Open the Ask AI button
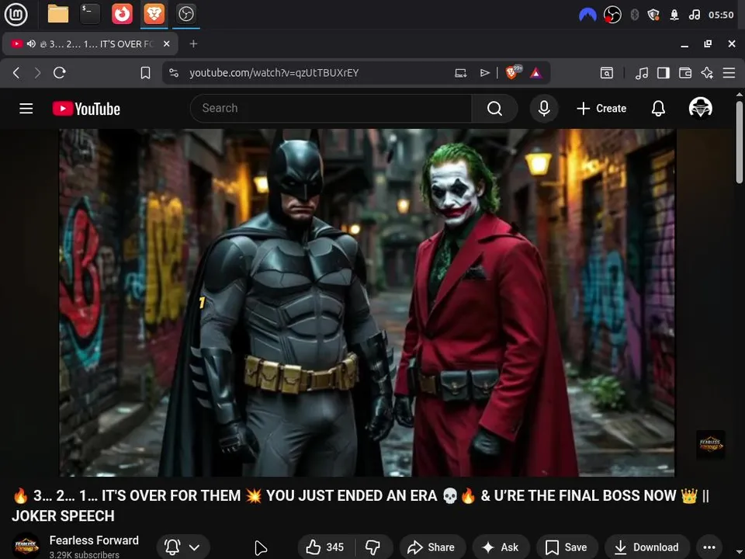Viewport: 745px width, 559px height. pyautogui.click(x=501, y=547)
